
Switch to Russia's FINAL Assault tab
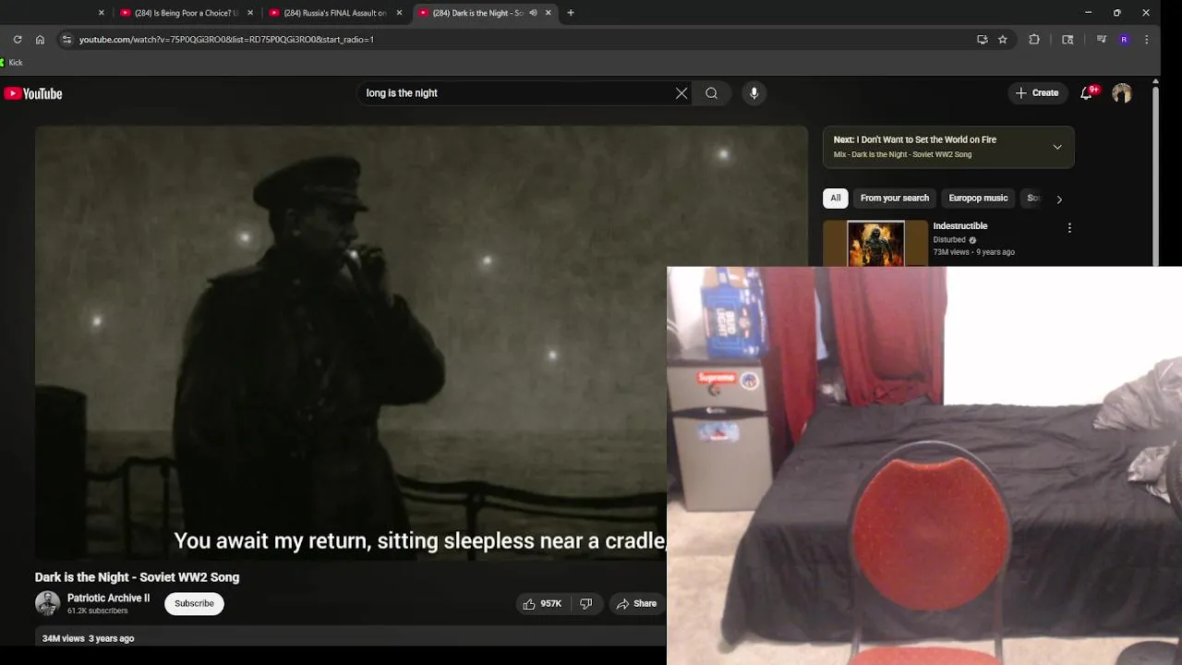[x=334, y=13]
